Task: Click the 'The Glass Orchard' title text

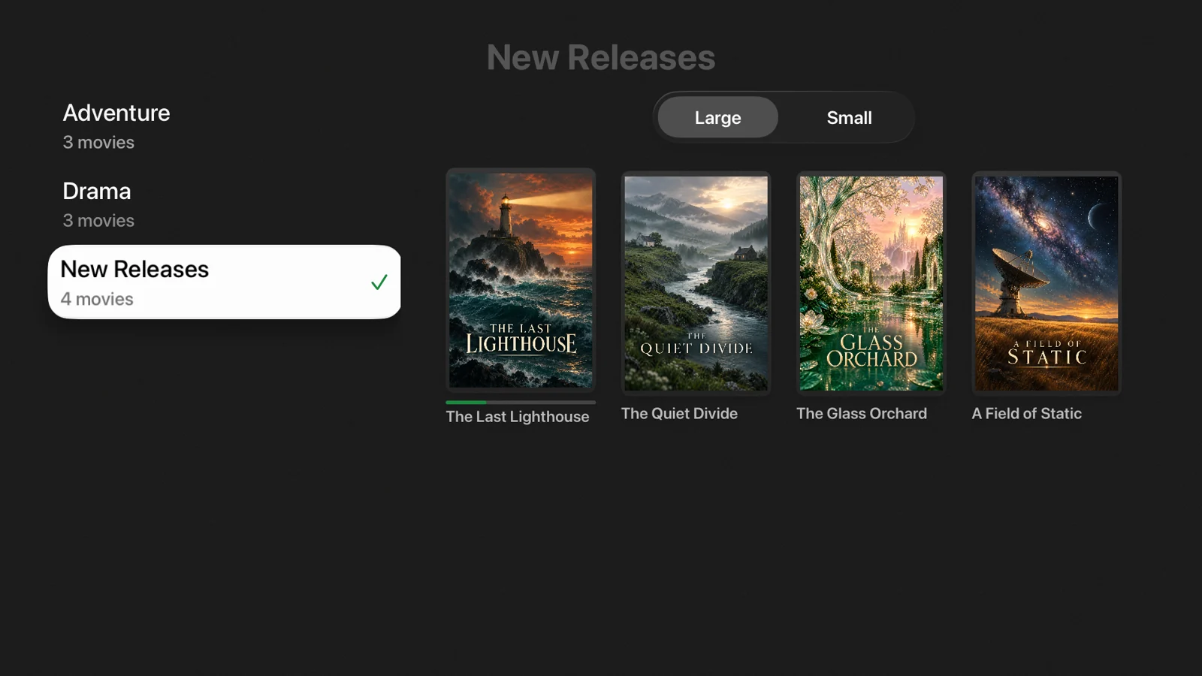Action: tap(862, 414)
